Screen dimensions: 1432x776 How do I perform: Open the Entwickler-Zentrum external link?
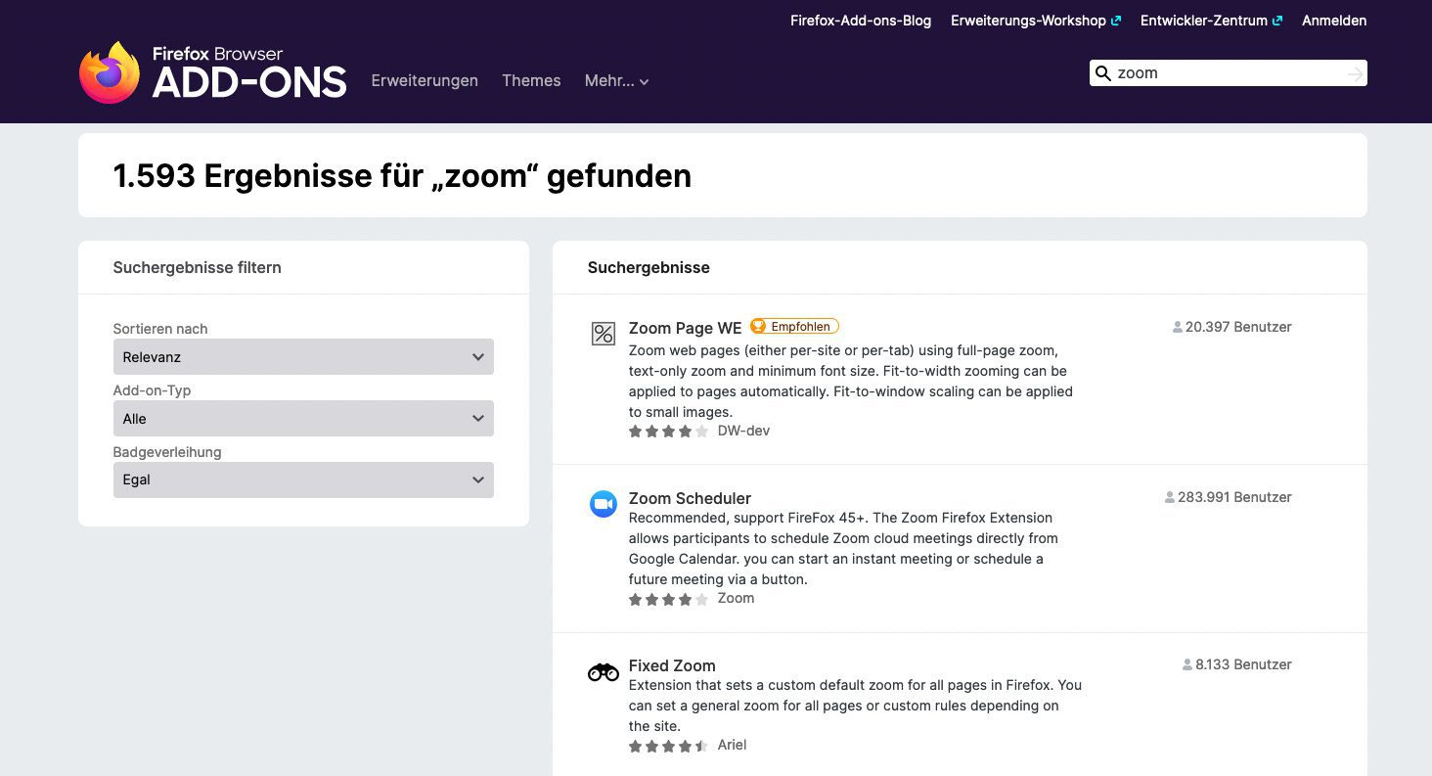(x=1211, y=21)
